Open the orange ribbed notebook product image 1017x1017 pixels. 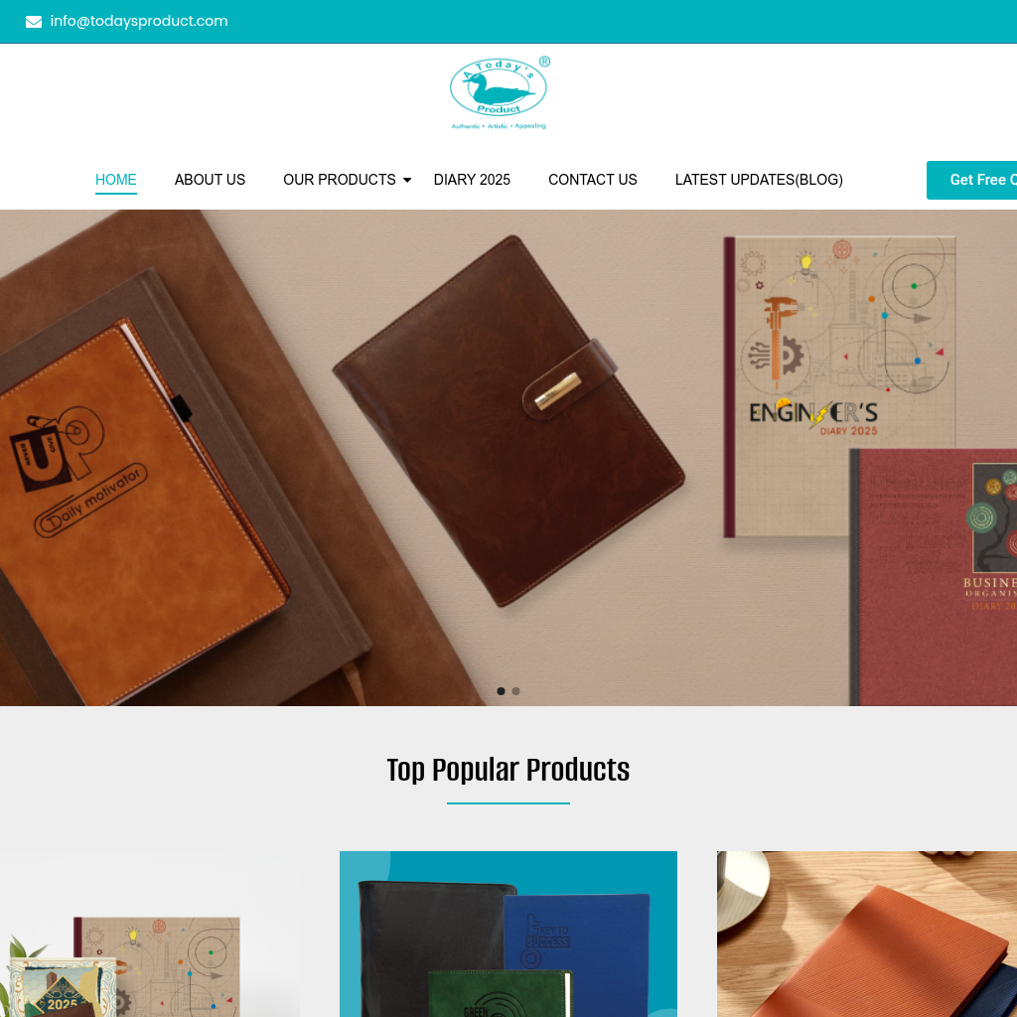pyautogui.click(x=866, y=934)
